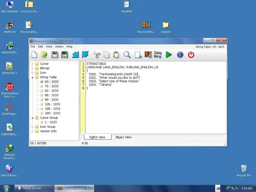Expand the Bitmap tree node
Viewport: 256px width, 192px height.
(32, 68)
